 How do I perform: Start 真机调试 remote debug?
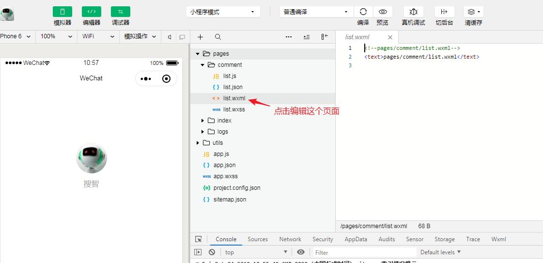click(414, 12)
